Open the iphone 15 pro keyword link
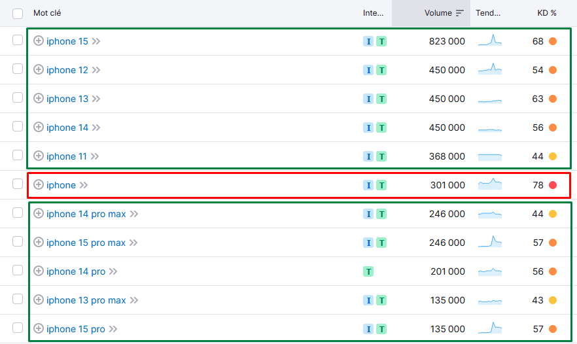 pos(76,329)
